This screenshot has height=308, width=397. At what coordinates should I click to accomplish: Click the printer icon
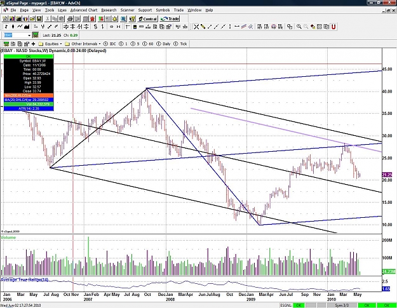pyautogui.click(x=70, y=18)
